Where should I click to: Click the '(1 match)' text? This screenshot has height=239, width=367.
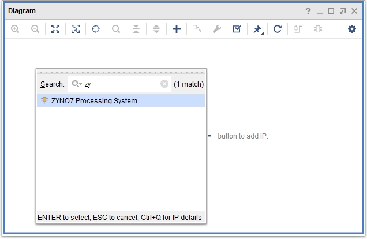[189, 84]
